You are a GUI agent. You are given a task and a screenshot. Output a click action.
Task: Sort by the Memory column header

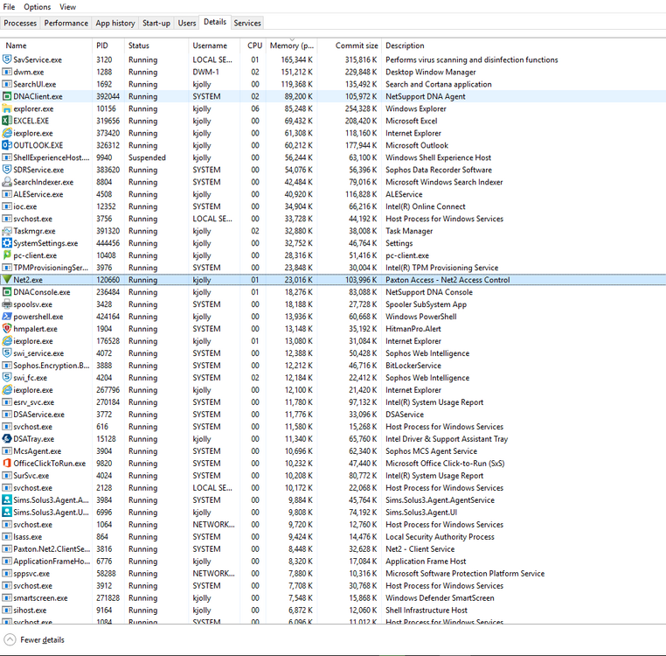pyautogui.click(x=292, y=45)
